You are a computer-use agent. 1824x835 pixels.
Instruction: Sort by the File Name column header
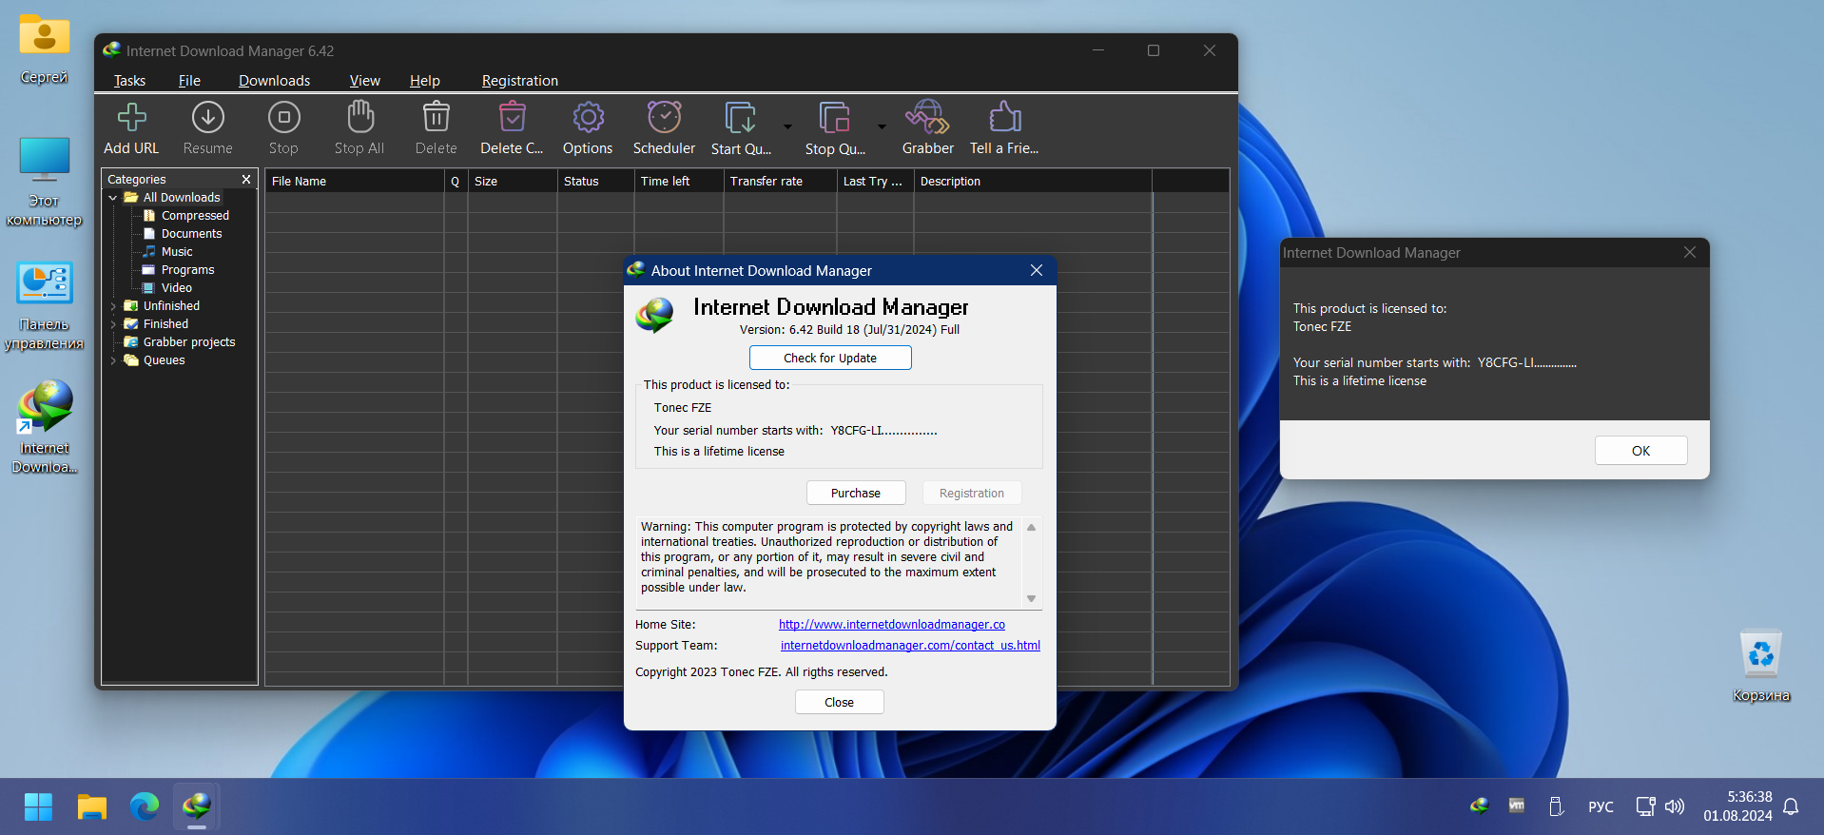pos(355,181)
